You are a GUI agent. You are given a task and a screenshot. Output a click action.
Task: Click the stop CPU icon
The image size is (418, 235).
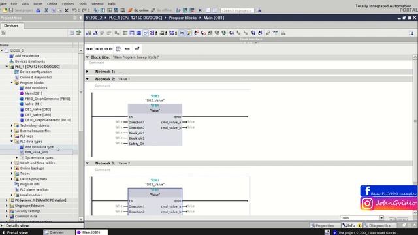click(192, 10)
